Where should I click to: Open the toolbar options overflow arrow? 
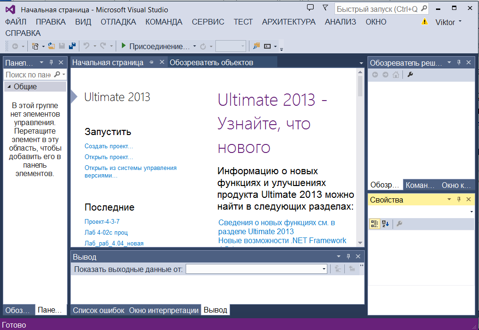click(x=282, y=49)
